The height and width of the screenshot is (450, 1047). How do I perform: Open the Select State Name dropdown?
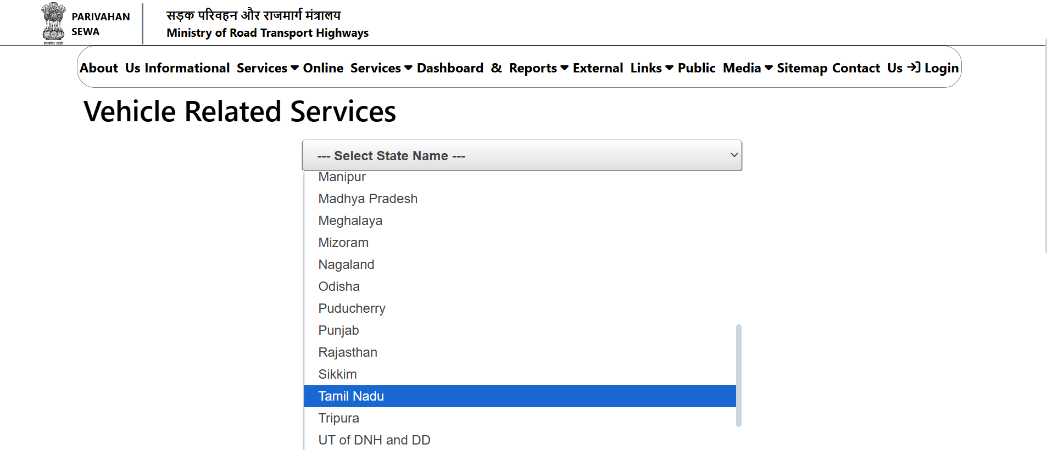pos(522,155)
